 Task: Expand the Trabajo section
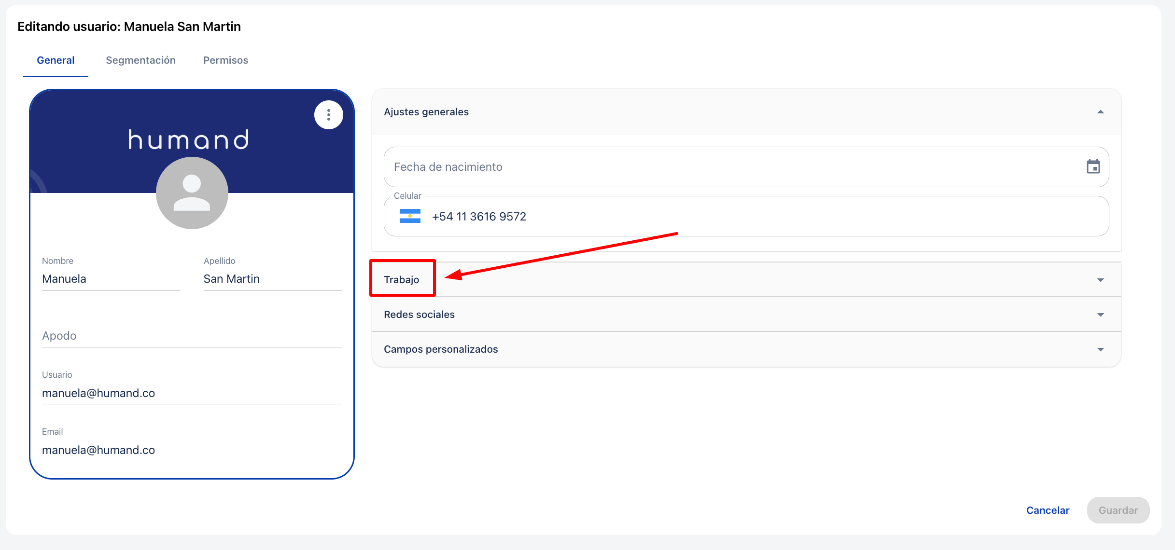[x=746, y=280]
